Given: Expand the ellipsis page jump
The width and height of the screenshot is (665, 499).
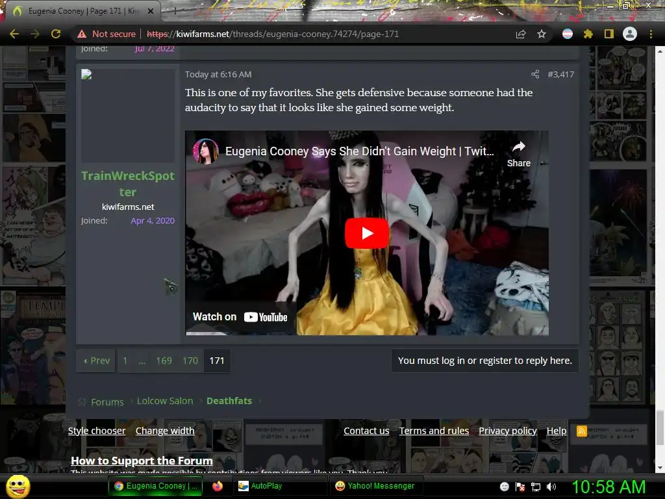Looking at the screenshot, I should [x=142, y=361].
